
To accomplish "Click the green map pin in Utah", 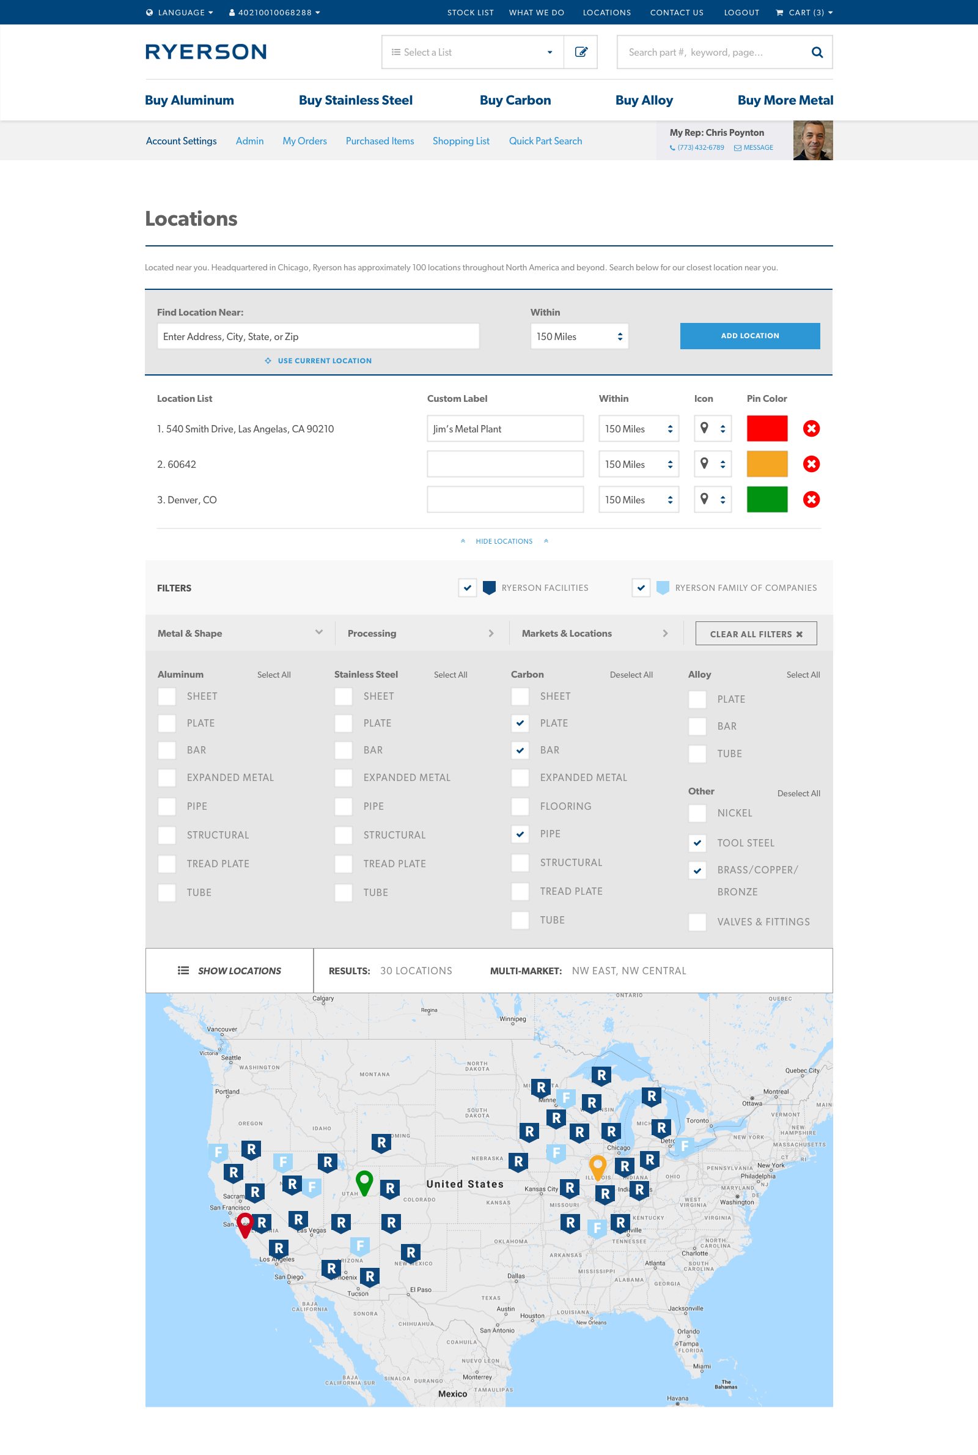I will 364,1182.
